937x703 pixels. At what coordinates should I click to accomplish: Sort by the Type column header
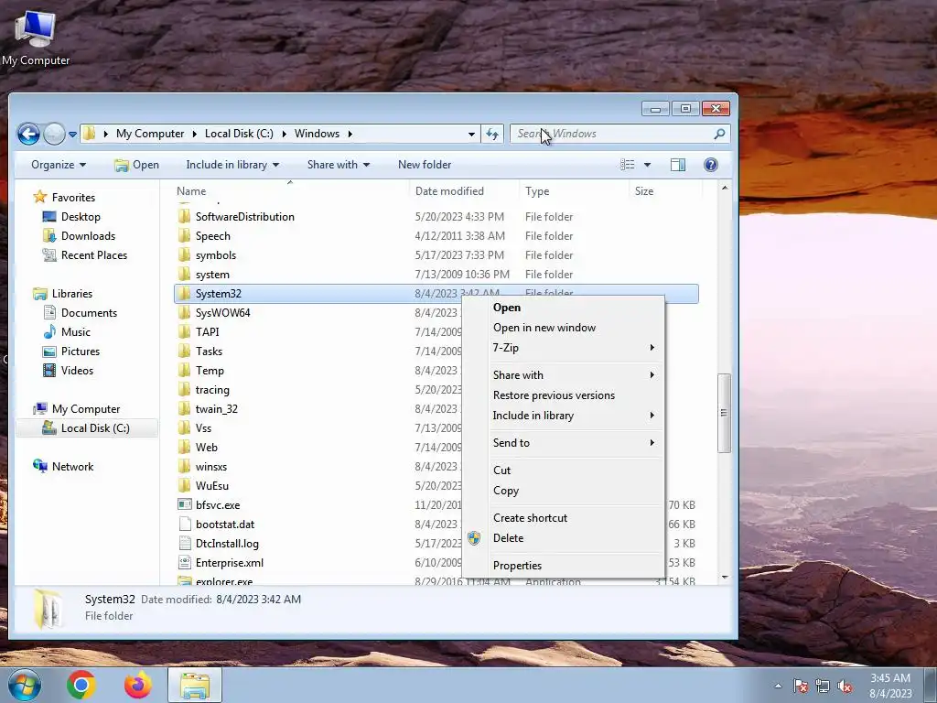[574, 191]
